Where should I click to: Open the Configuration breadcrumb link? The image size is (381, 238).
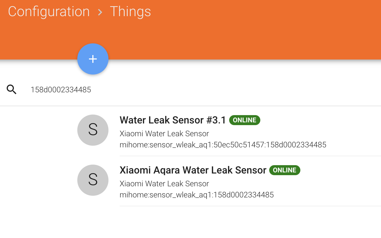coord(49,11)
